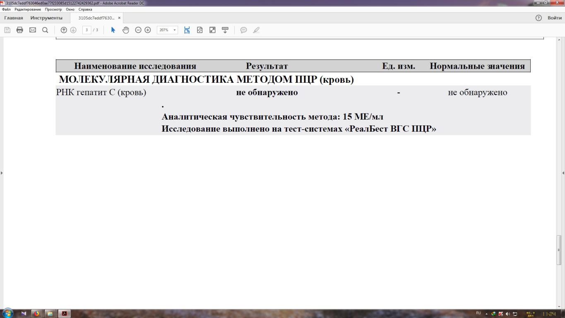565x318 pixels.
Task: Open the Просмотр menu
Action: (x=53, y=9)
